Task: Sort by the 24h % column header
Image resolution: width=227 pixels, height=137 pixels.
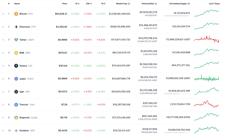Action: pos(89,4)
